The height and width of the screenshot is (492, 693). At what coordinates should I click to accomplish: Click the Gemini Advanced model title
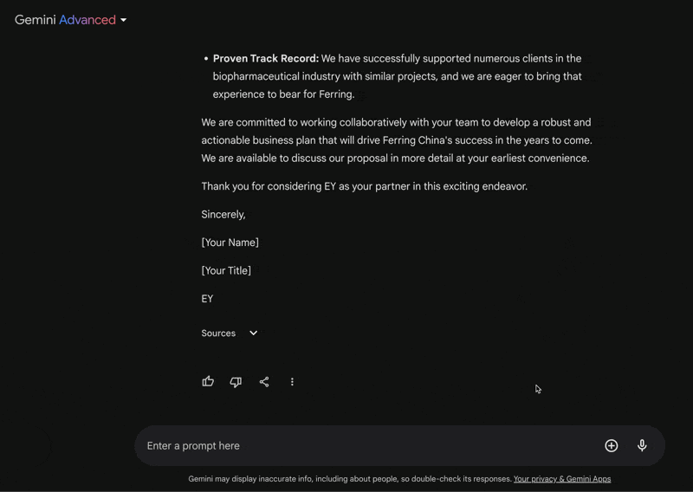point(66,20)
